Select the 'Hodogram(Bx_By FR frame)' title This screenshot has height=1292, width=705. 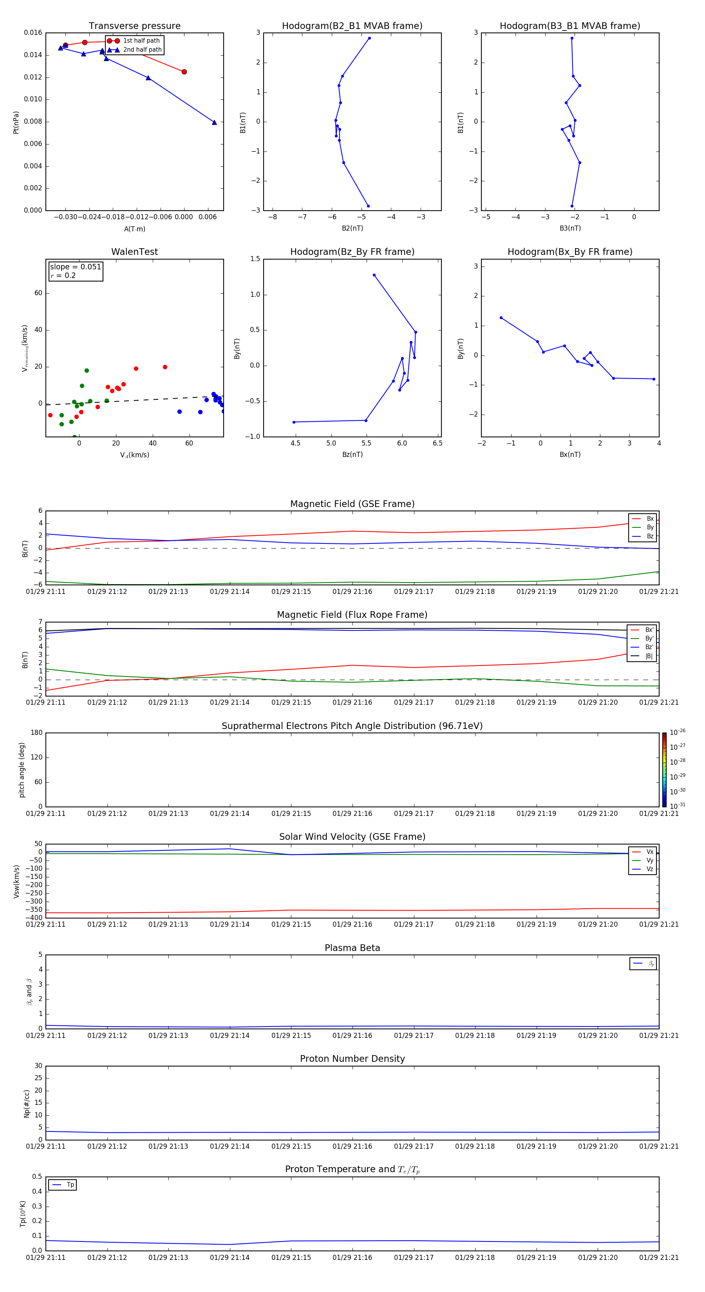click(x=570, y=252)
